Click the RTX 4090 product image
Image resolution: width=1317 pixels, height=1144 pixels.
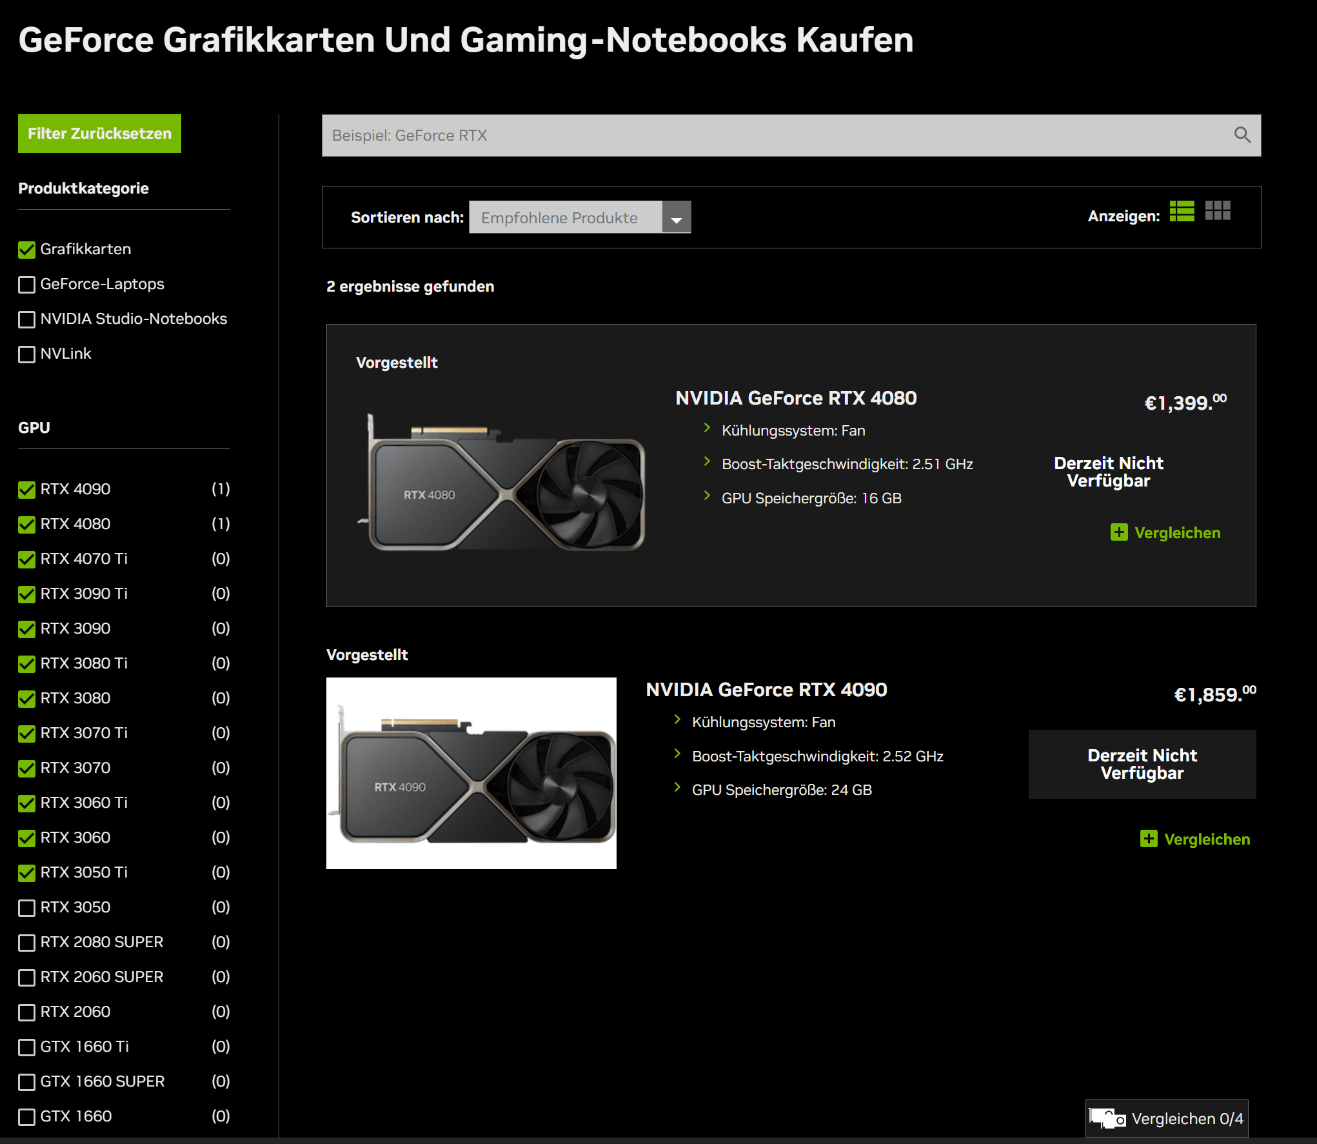point(471,773)
